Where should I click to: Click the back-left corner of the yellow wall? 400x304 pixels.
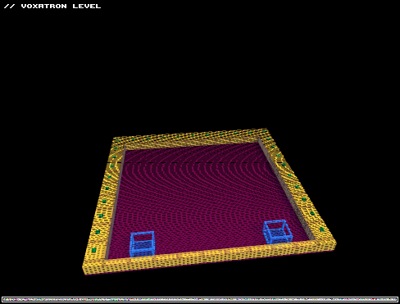(x=119, y=143)
